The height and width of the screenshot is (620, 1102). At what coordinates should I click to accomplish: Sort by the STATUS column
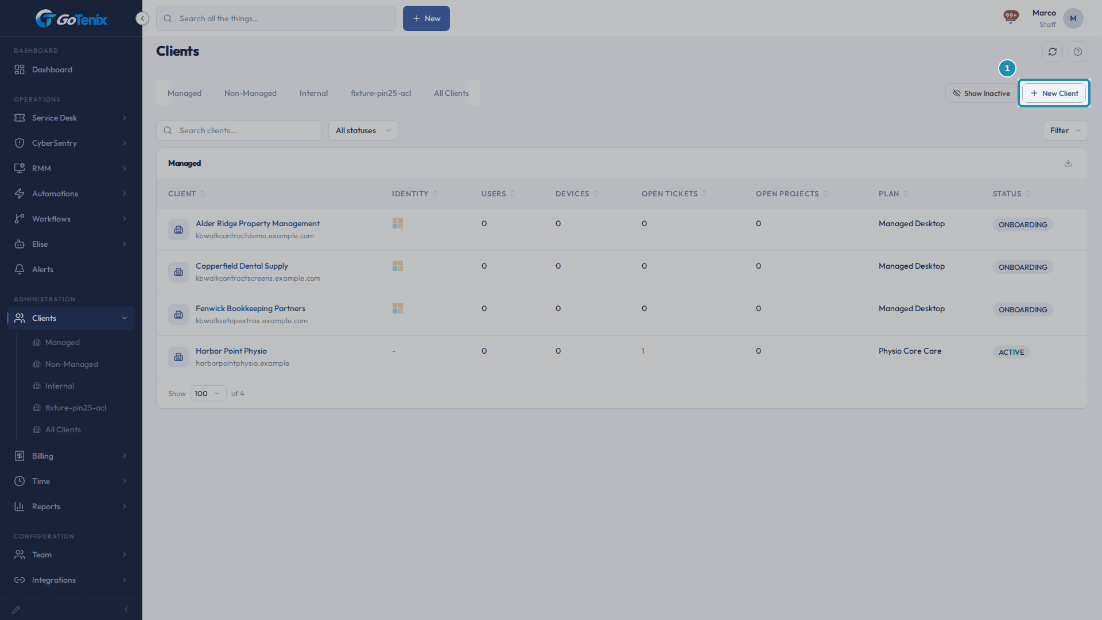[x=1011, y=193]
